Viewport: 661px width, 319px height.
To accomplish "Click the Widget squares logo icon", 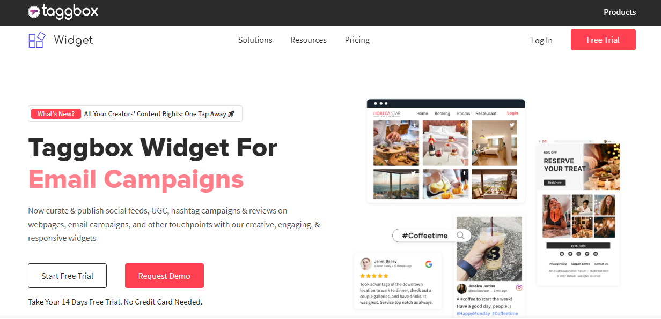I will click(36, 40).
